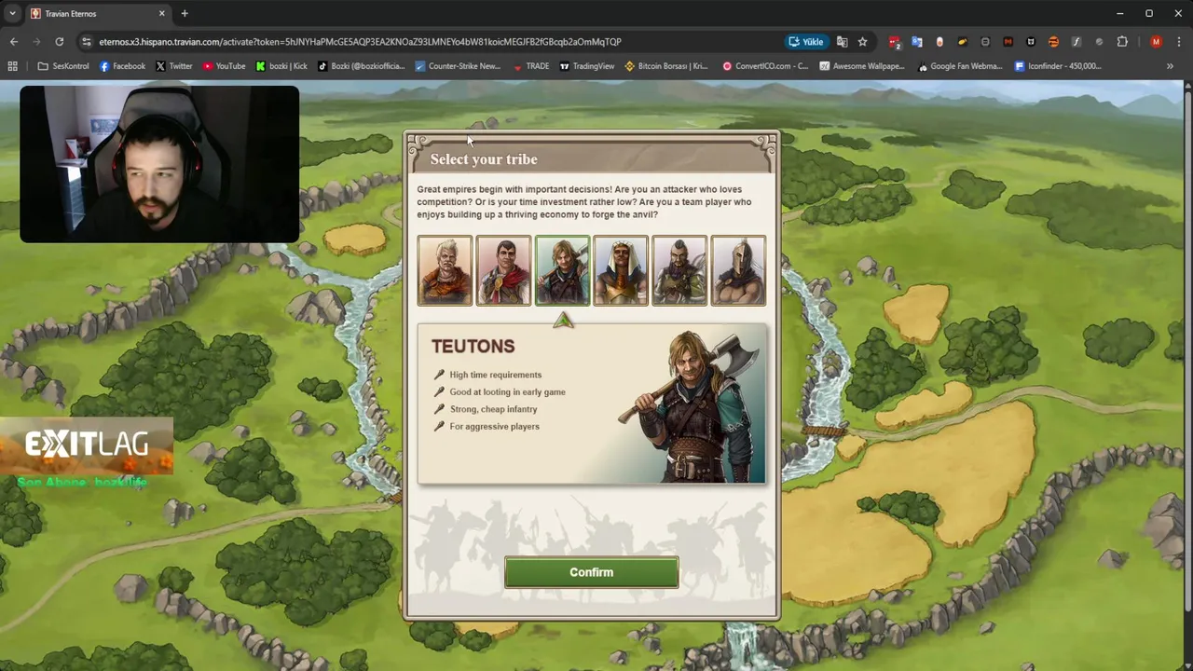1193x671 pixels.
Task: Open the ConvertICO.com bookmark
Action: pos(765,66)
